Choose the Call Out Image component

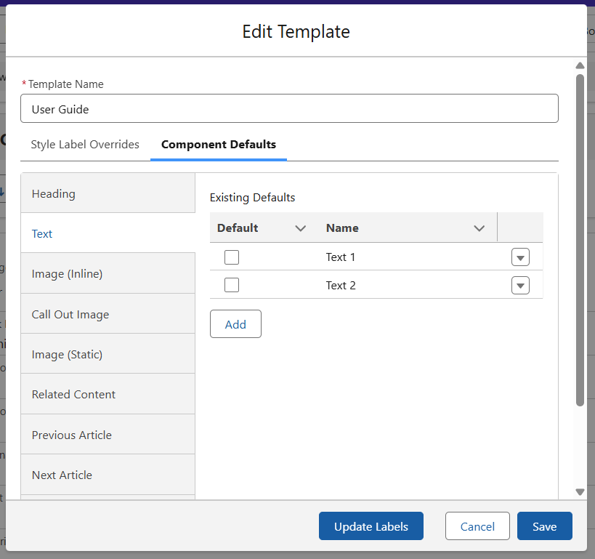click(108, 315)
